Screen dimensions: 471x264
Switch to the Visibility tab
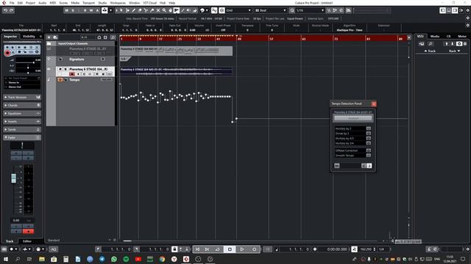click(29, 37)
